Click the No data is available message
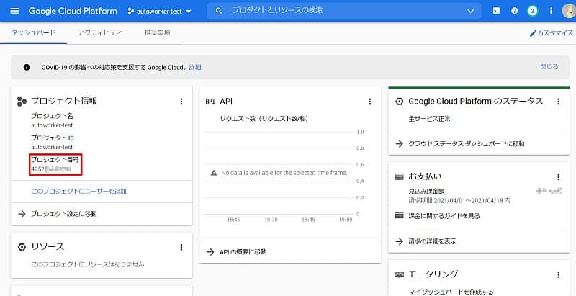Image resolution: width=576 pixels, height=296 pixels. (284, 172)
